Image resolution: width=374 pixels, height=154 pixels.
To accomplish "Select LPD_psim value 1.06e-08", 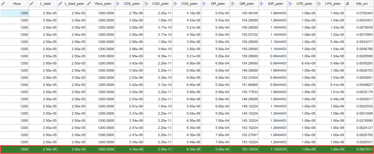I will pyautogui.click(x=308, y=13).
